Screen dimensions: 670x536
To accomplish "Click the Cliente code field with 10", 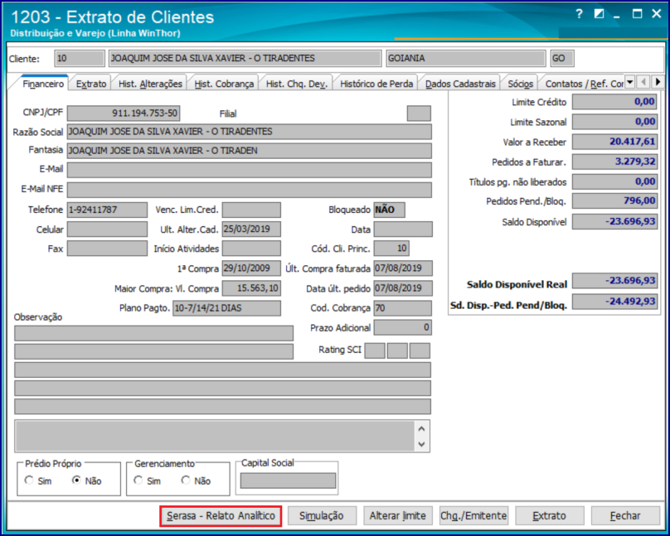I will coord(80,59).
